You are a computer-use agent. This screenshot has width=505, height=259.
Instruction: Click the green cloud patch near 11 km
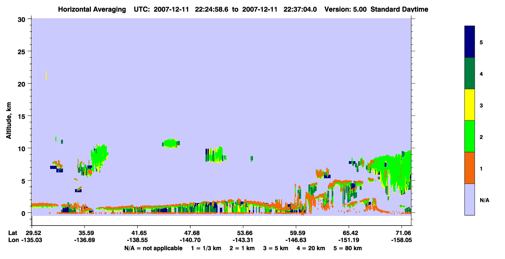click(171, 143)
